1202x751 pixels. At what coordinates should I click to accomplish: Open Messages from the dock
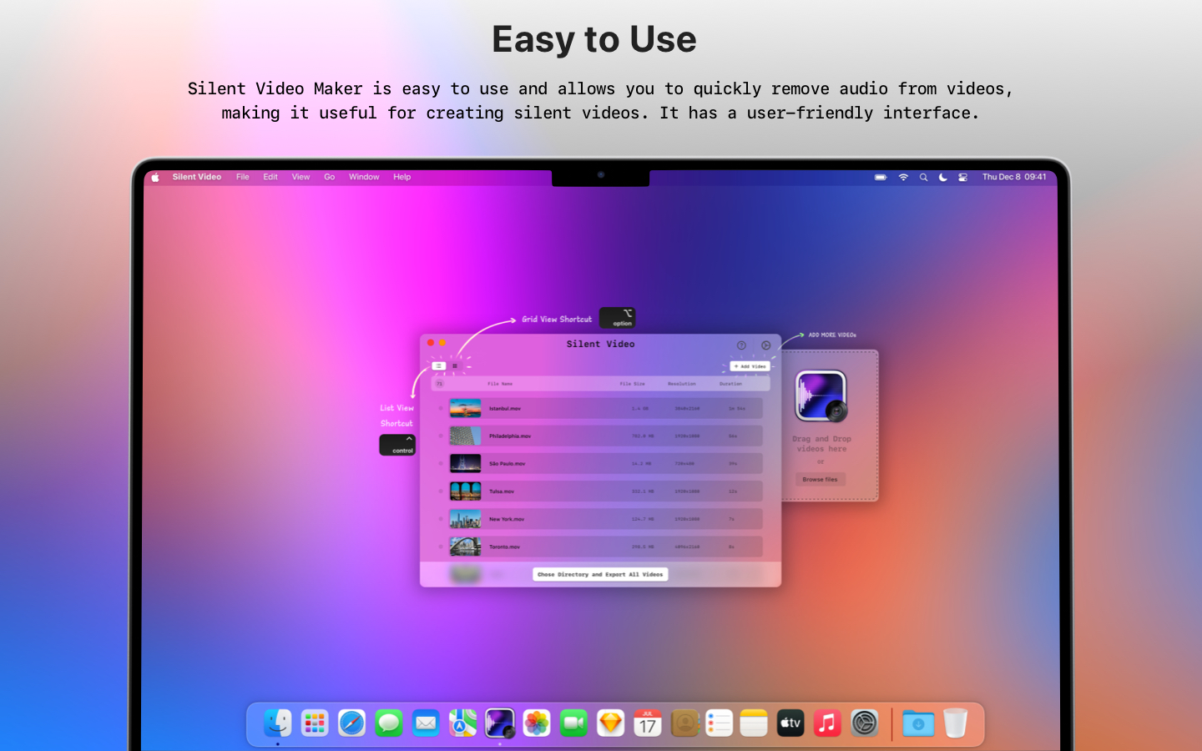tap(389, 723)
